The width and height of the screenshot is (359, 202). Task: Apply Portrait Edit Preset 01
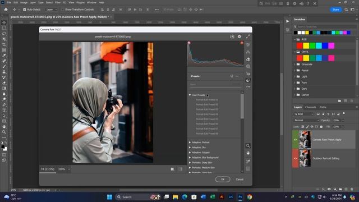pos(207,100)
